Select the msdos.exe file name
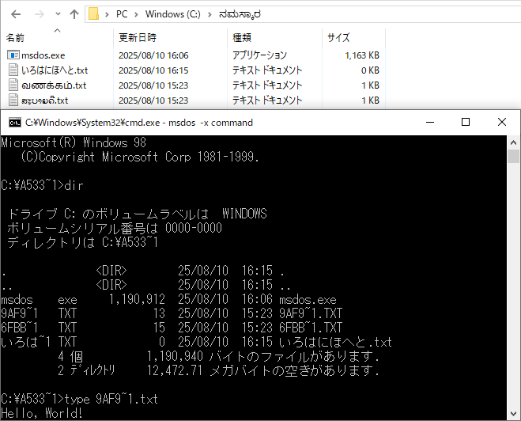The height and width of the screenshot is (421, 521). [43, 55]
